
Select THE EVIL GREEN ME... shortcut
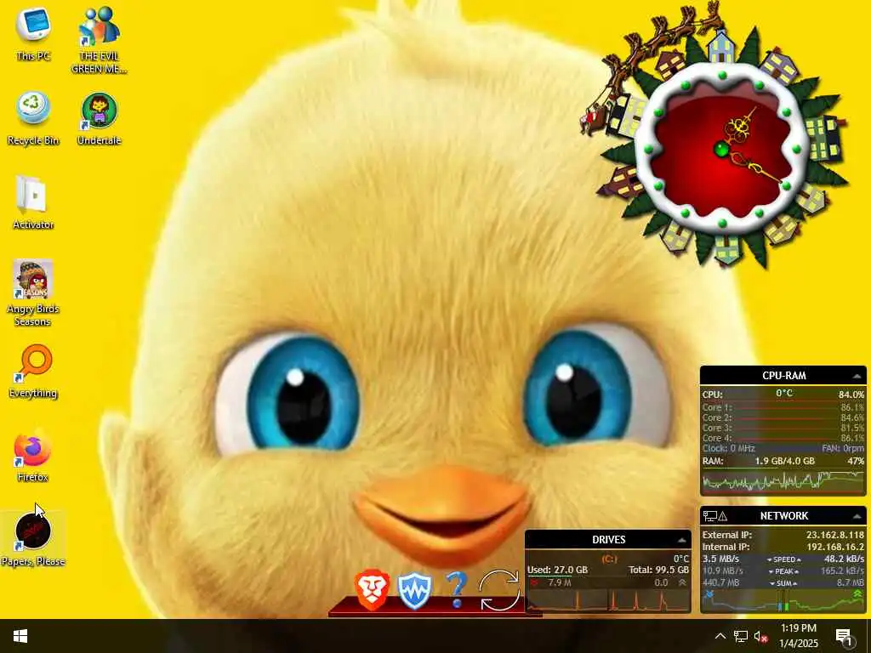point(99,40)
